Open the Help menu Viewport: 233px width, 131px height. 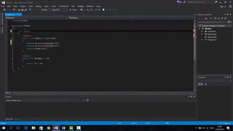click(x=98, y=6)
